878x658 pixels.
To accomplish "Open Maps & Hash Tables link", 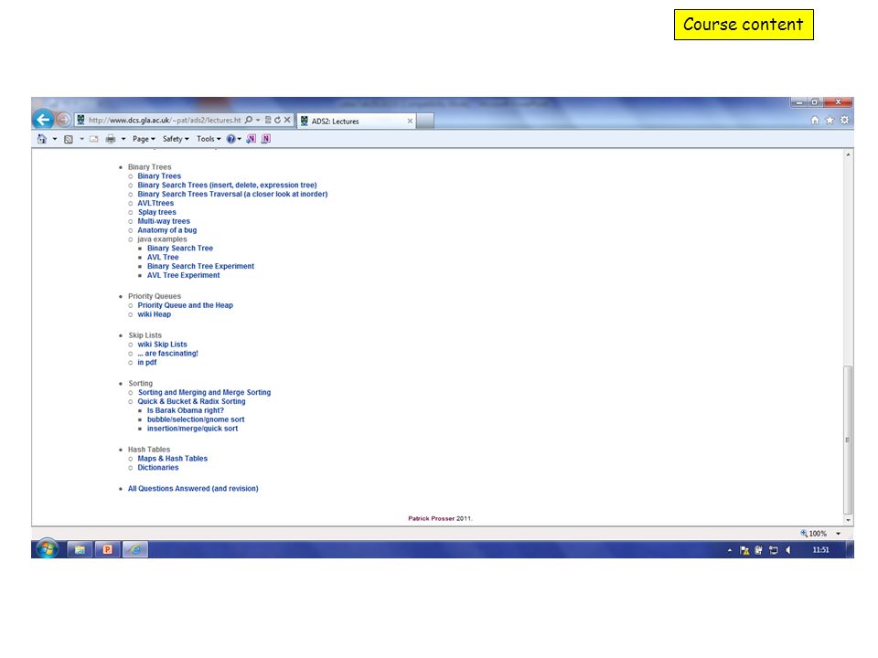I will 173,458.
